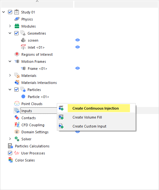This screenshot has height=190, width=159.
Task: Click the Particles Calculations calculator icon
Action: [11, 146]
